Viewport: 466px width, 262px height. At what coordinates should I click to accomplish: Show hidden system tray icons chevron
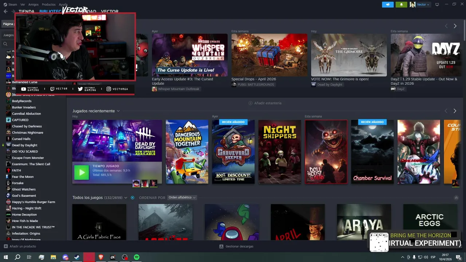402,257
